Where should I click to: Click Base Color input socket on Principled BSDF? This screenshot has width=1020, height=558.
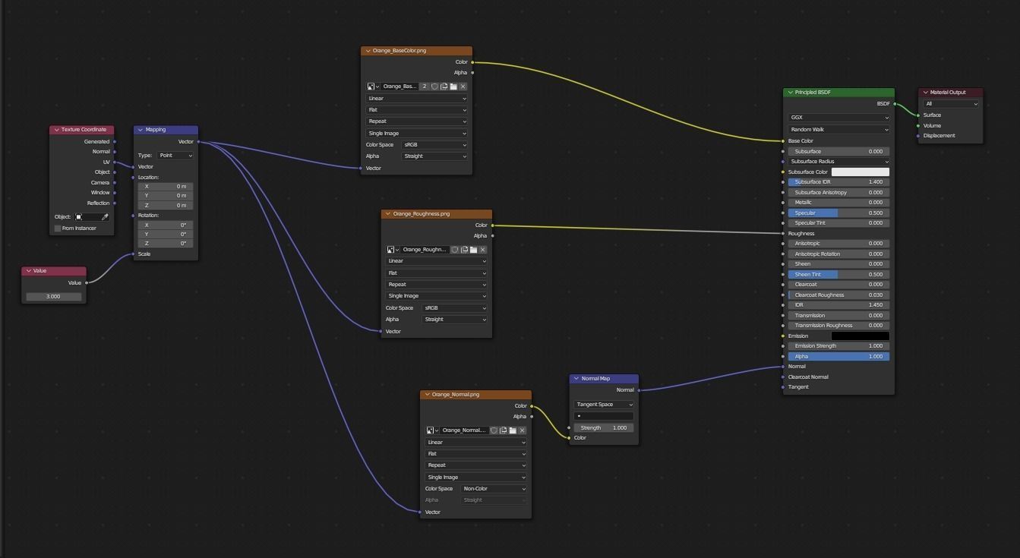(x=783, y=141)
